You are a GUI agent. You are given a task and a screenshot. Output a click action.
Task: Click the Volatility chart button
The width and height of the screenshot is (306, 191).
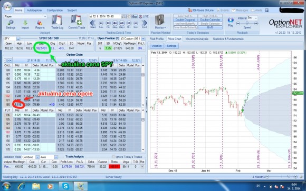tap(157, 46)
